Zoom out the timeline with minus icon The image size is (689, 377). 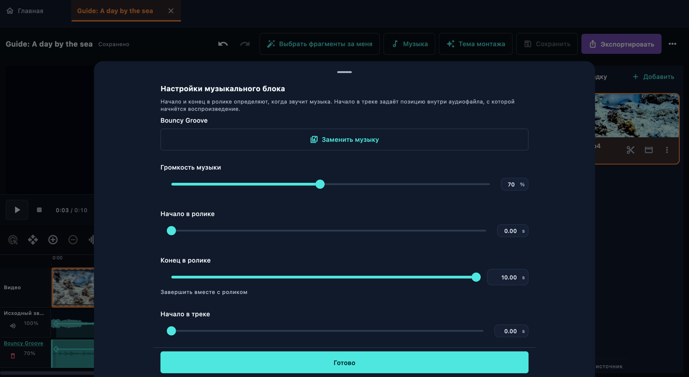[x=73, y=240]
